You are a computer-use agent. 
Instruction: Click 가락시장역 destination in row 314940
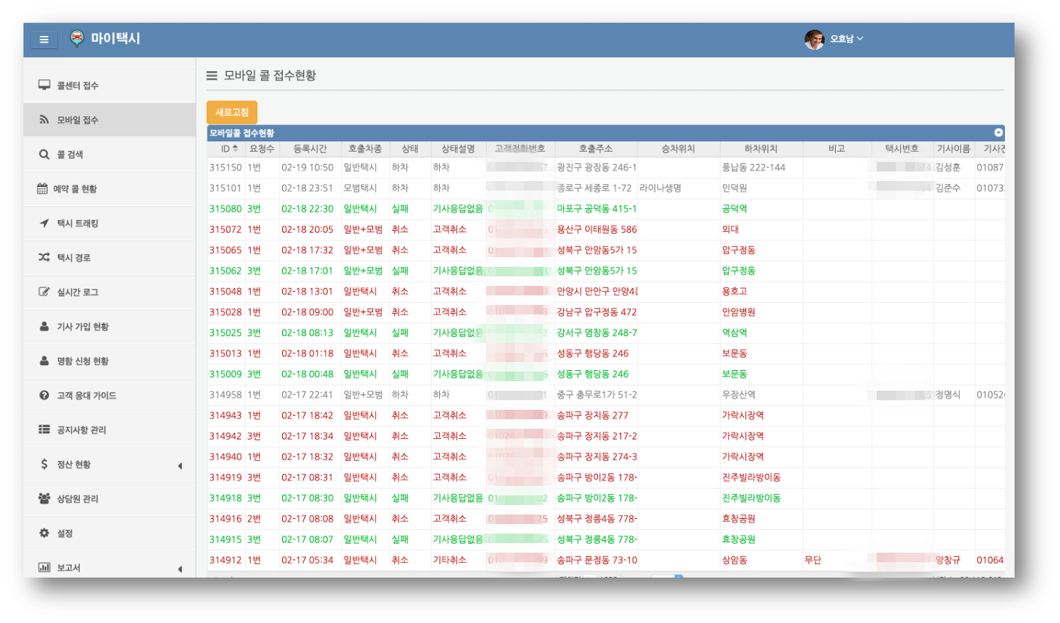coord(743,456)
